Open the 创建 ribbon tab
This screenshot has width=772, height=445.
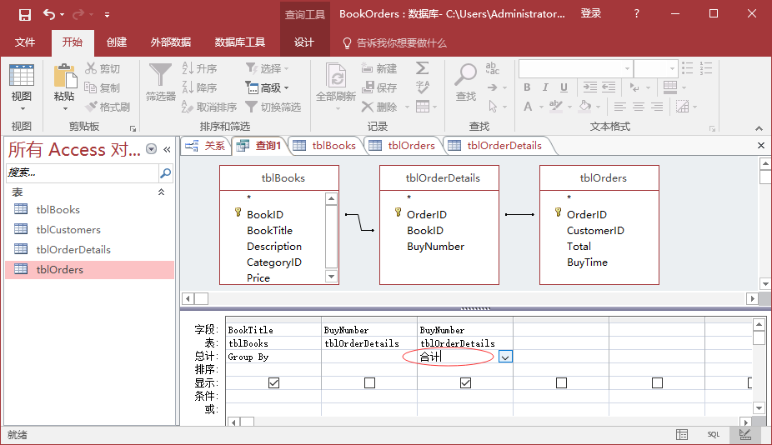point(117,42)
